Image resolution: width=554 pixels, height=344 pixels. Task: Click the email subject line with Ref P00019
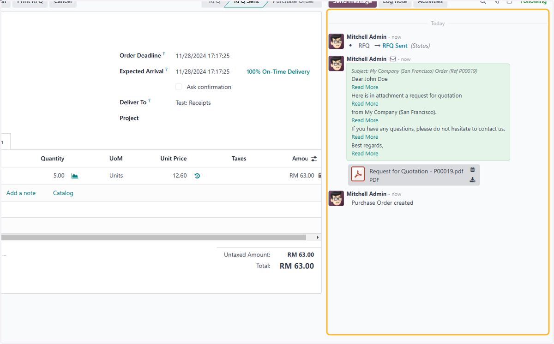pyautogui.click(x=414, y=71)
